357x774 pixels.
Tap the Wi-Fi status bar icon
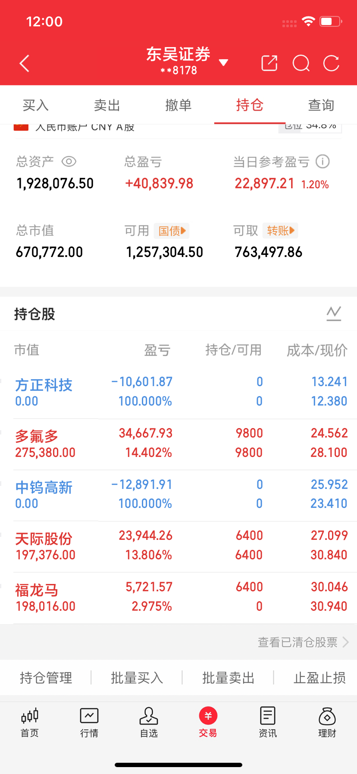(x=308, y=21)
